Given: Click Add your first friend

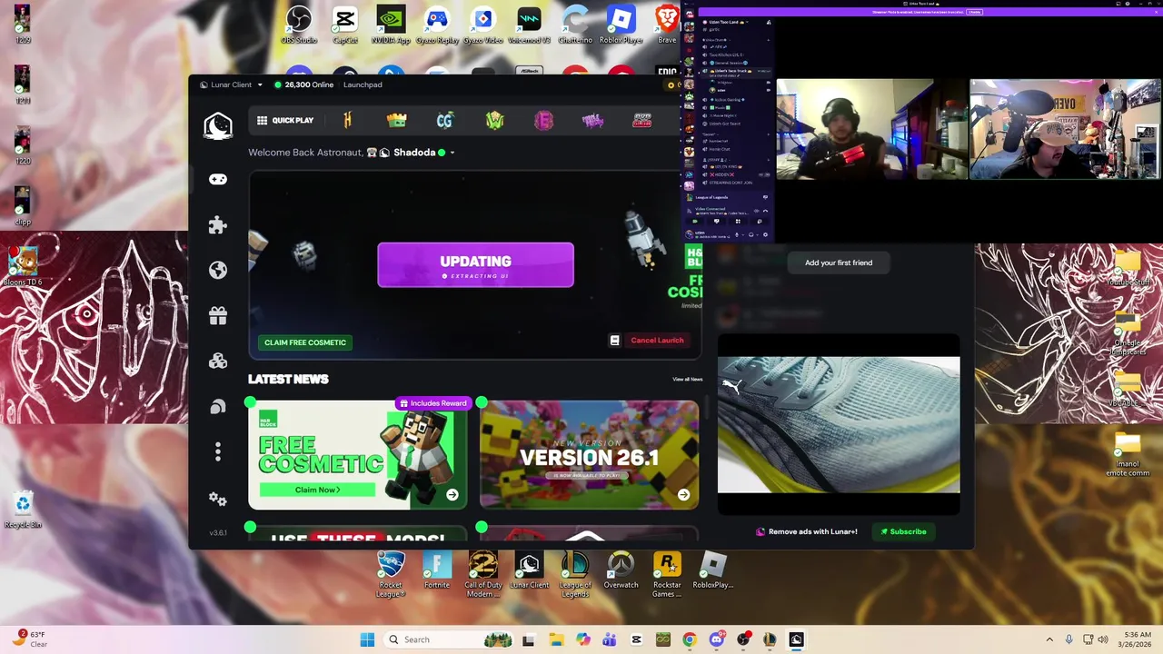Looking at the screenshot, I should (839, 263).
